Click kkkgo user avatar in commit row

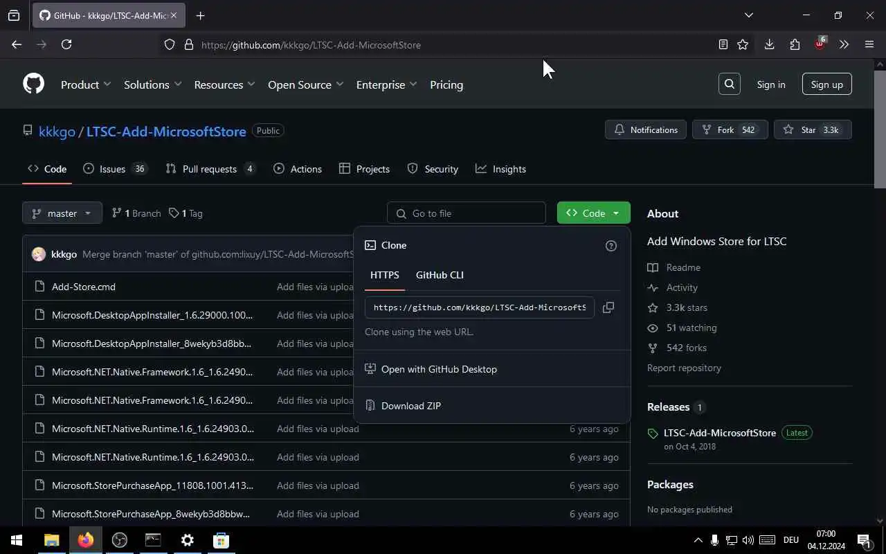(x=39, y=254)
